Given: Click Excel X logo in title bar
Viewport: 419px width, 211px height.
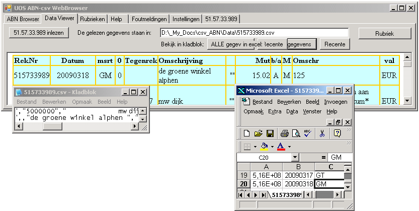Looking at the screenshot, I should [241, 91].
